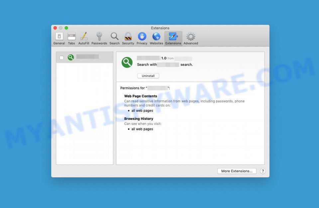Click the 'Browsing History' heading
Image resolution: width=319 pixels, height=208 pixels.
pyautogui.click(x=139, y=119)
